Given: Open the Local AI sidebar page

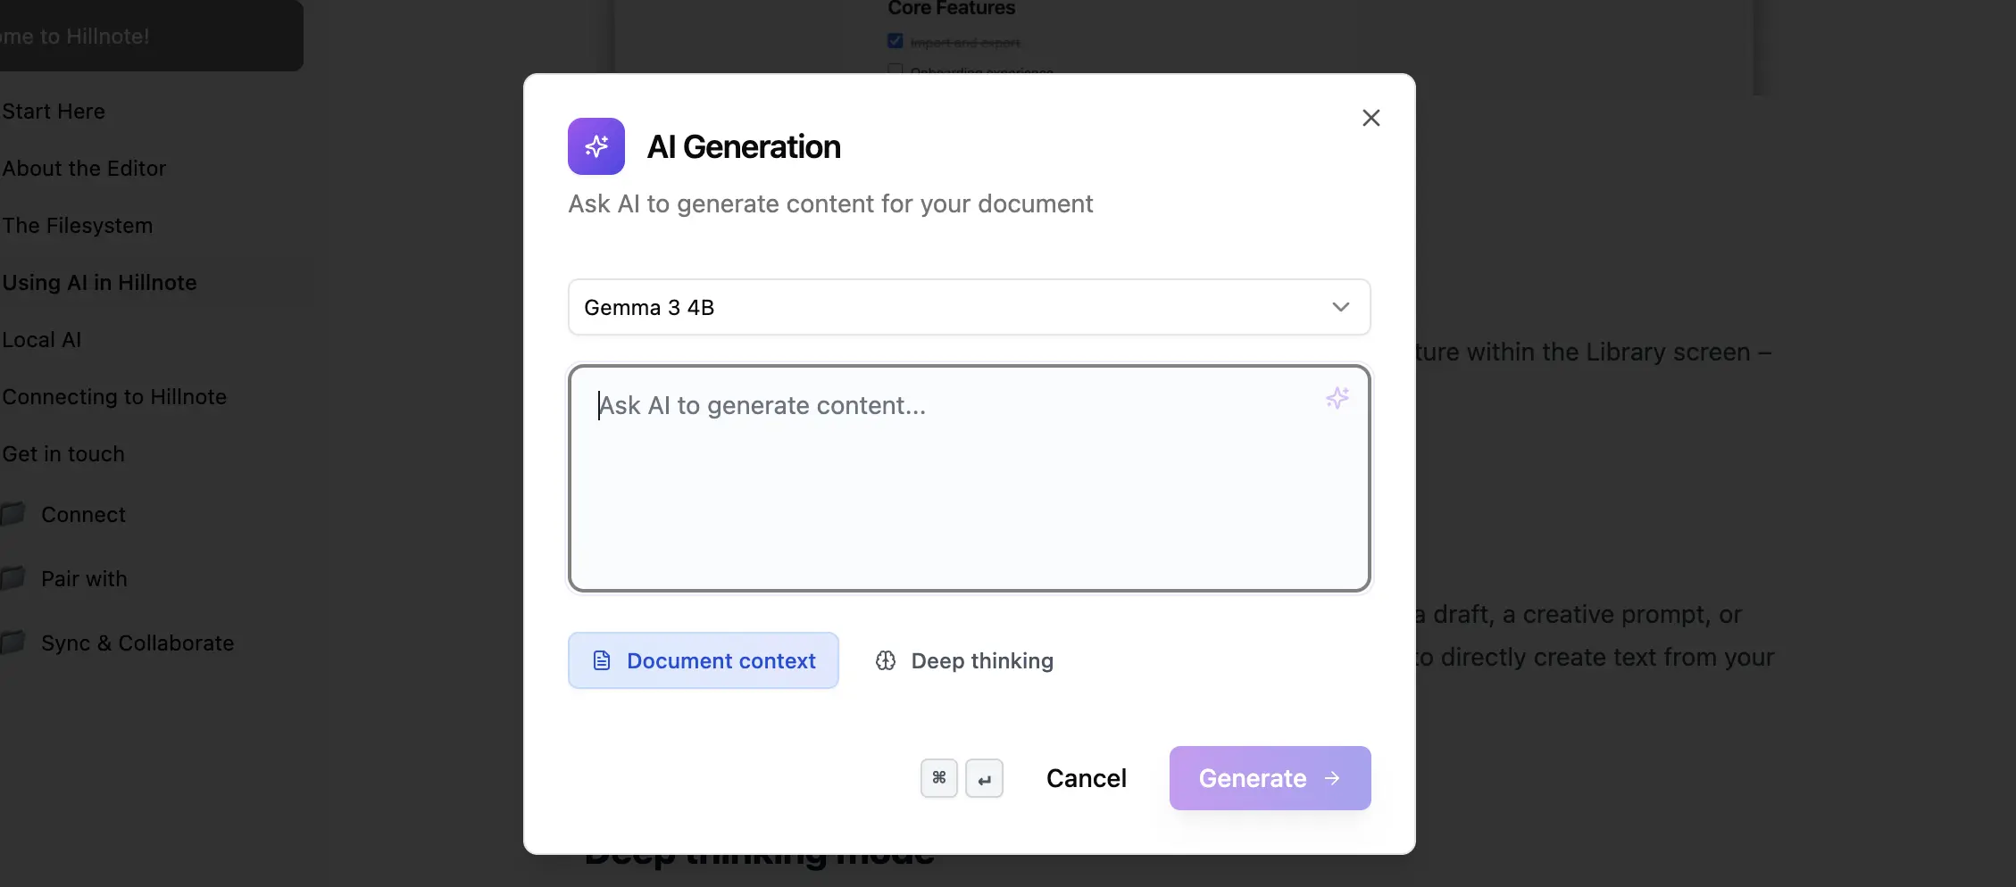Looking at the screenshot, I should click(42, 340).
